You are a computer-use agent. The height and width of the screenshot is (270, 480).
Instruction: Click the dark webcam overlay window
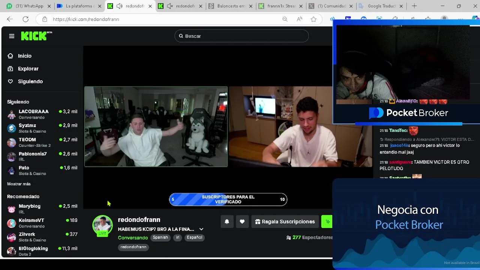tap(402, 62)
